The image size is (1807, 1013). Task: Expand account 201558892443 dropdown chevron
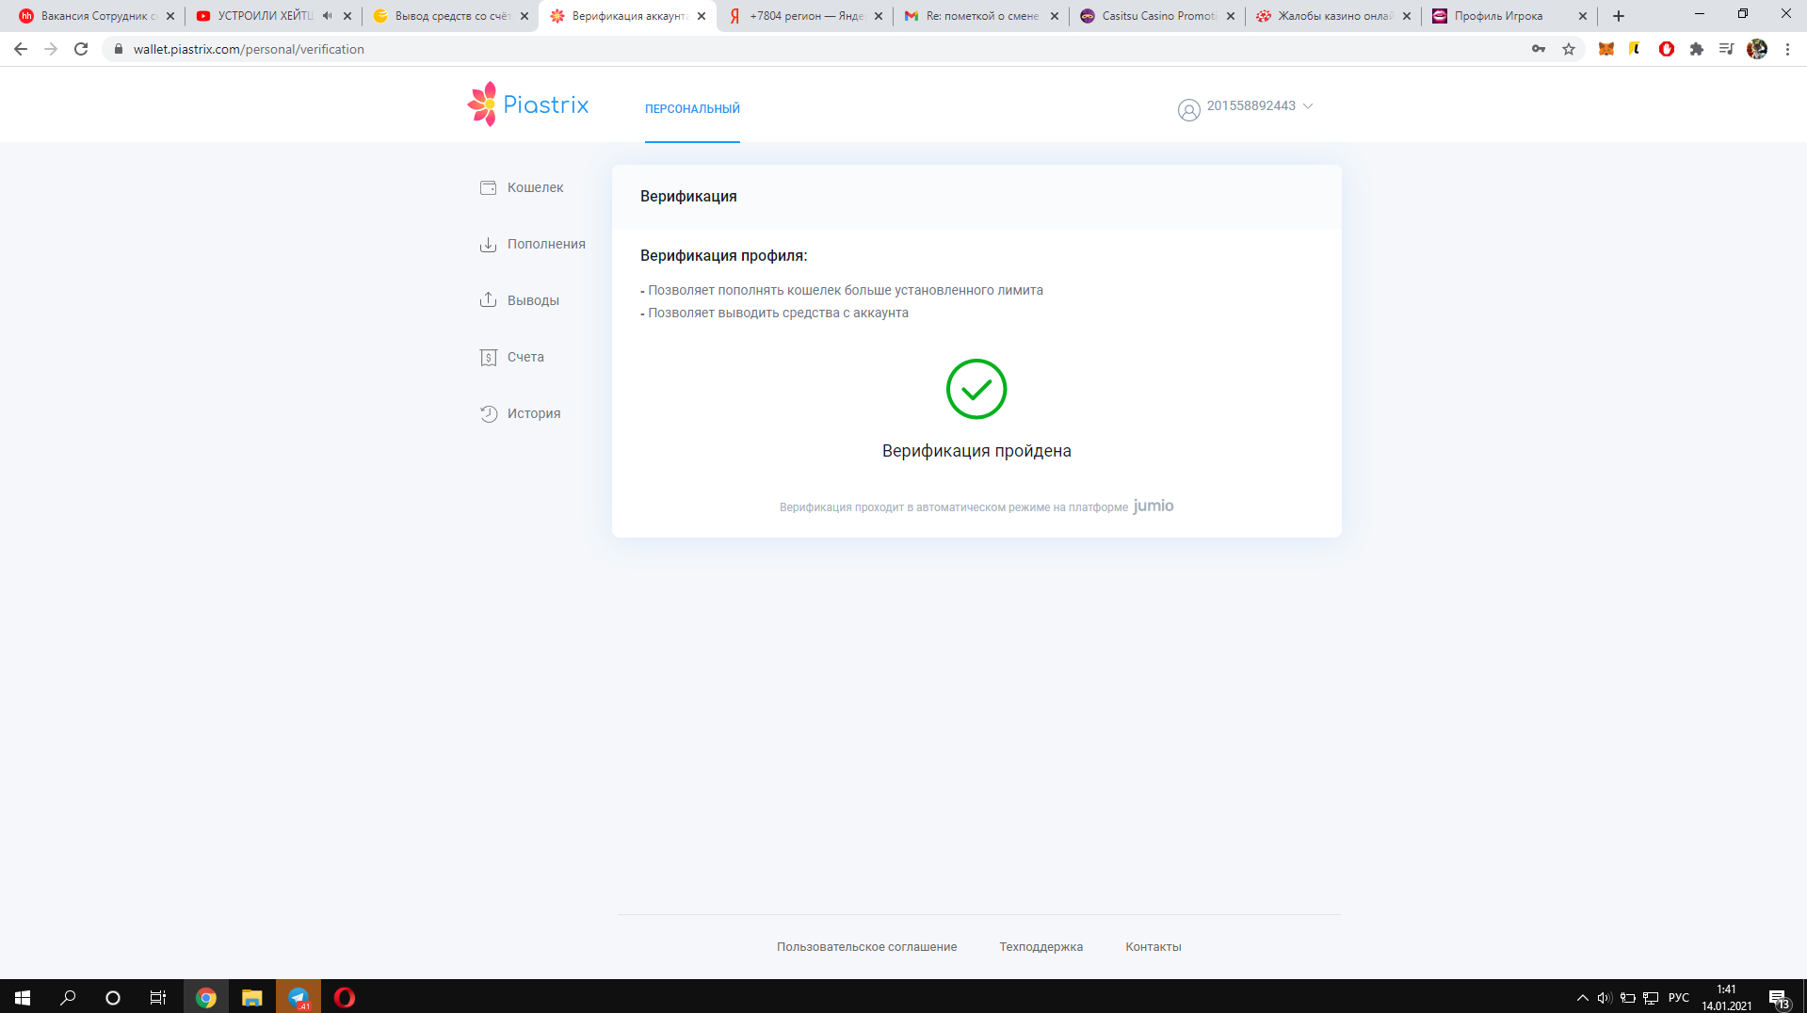(x=1308, y=106)
